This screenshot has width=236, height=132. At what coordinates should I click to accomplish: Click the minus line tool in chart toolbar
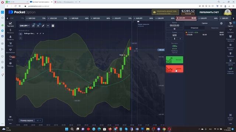(48, 26)
